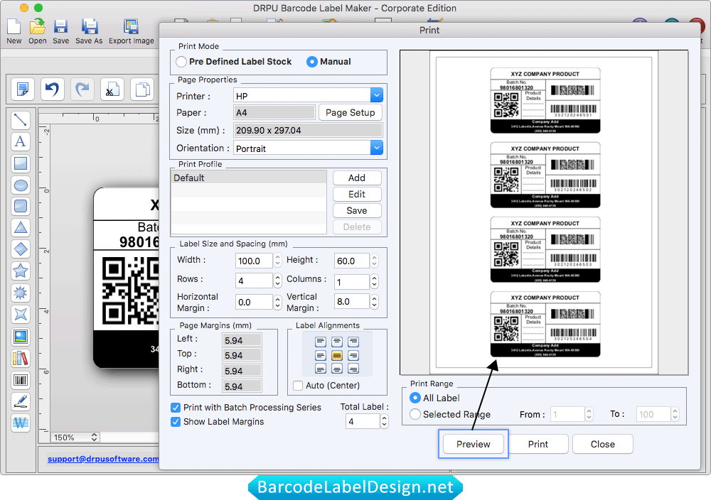Click the Print button
This screenshot has height=500, width=711.
[x=538, y=445]
